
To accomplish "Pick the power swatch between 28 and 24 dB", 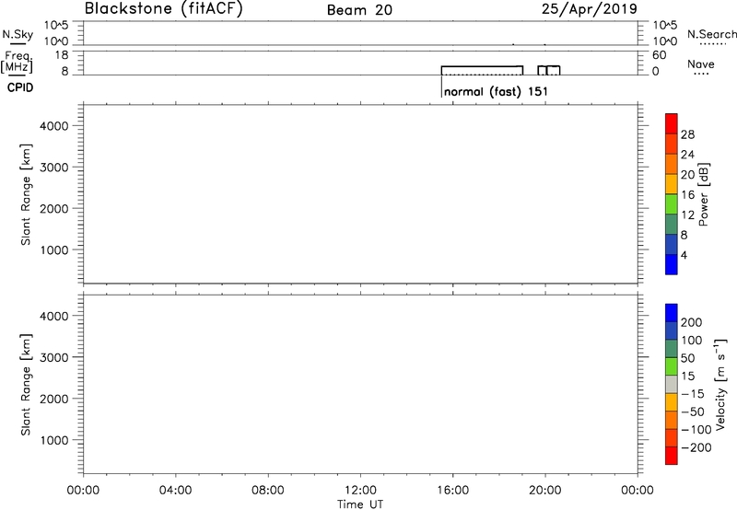I will (x=672, y=144).
